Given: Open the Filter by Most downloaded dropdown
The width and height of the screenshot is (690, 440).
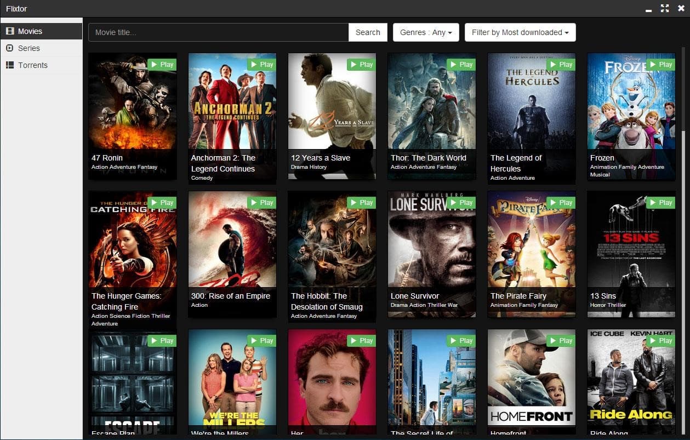Looking at the screenshot, I should pyautogui.click(x=520, y=32).
